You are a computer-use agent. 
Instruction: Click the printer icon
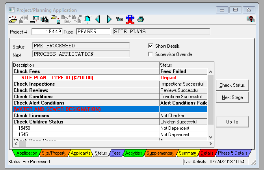coord(141,19)
